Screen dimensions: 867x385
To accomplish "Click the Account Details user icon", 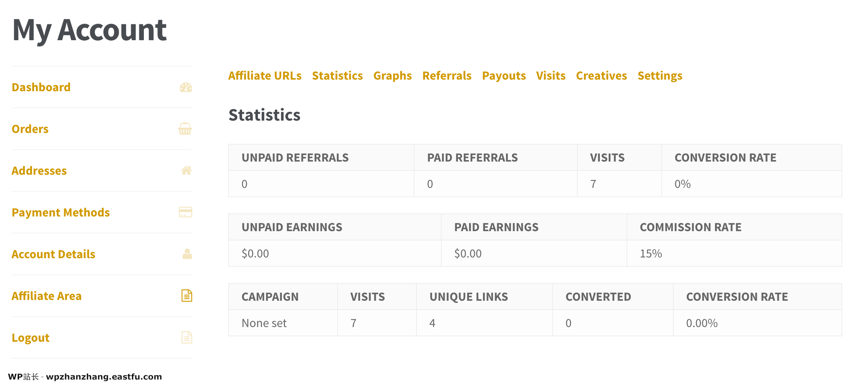I will coord(187,254).
